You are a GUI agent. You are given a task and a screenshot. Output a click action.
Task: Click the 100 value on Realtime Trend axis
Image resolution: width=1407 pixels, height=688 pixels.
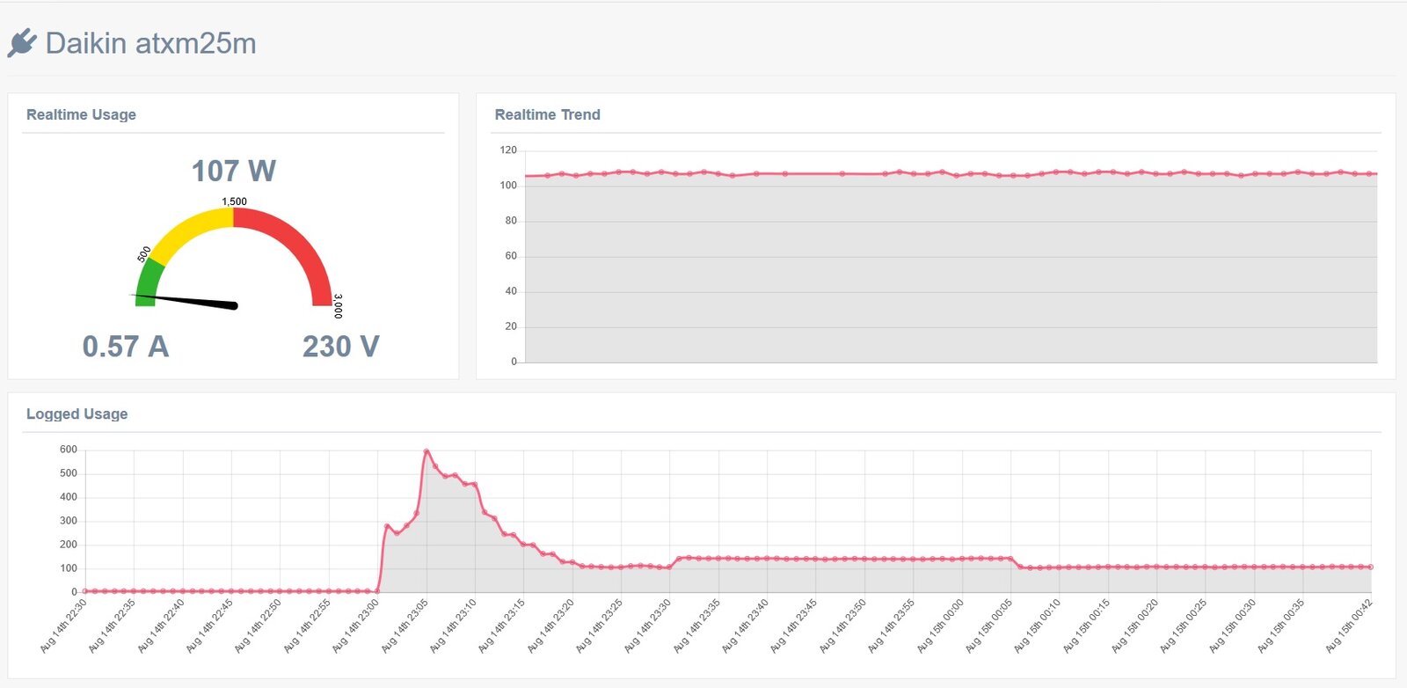(x=508, y=186)
